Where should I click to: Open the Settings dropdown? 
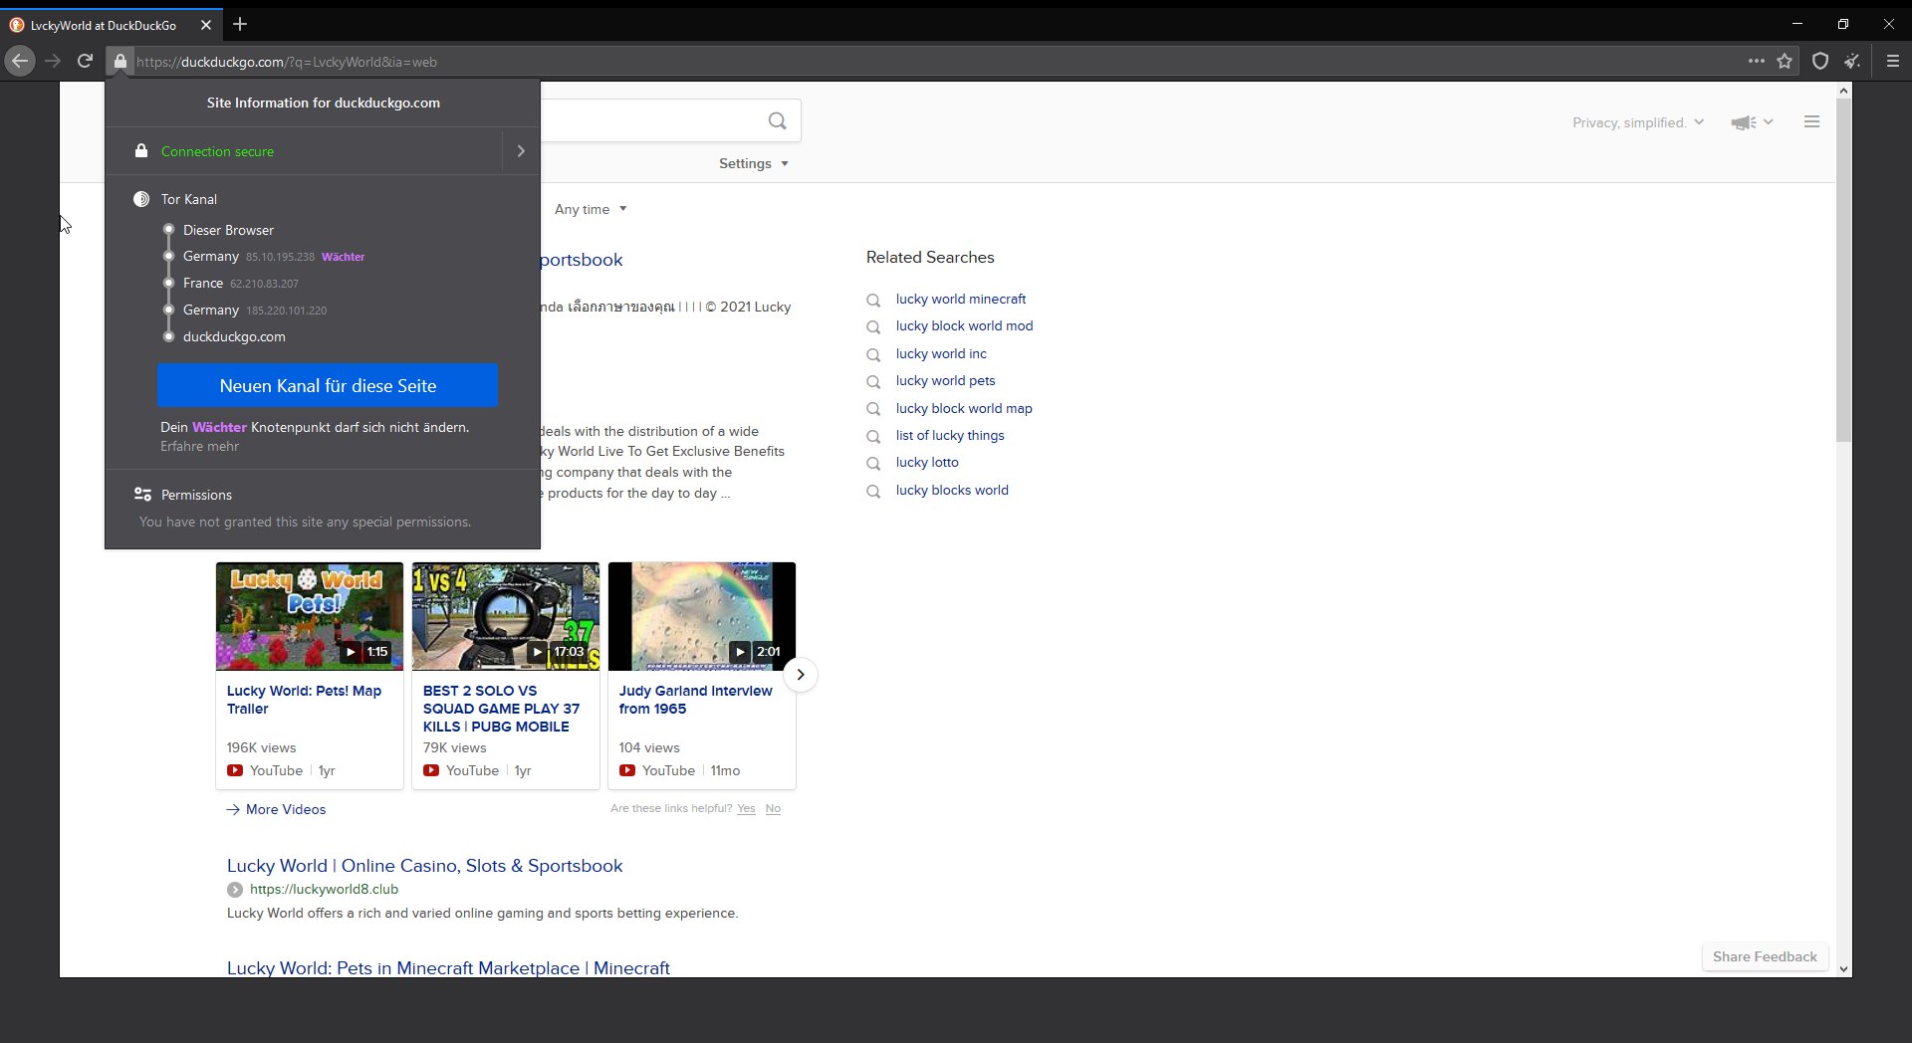coord(753,164)
